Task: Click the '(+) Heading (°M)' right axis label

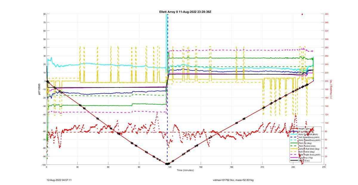Action: coord(331,89)
